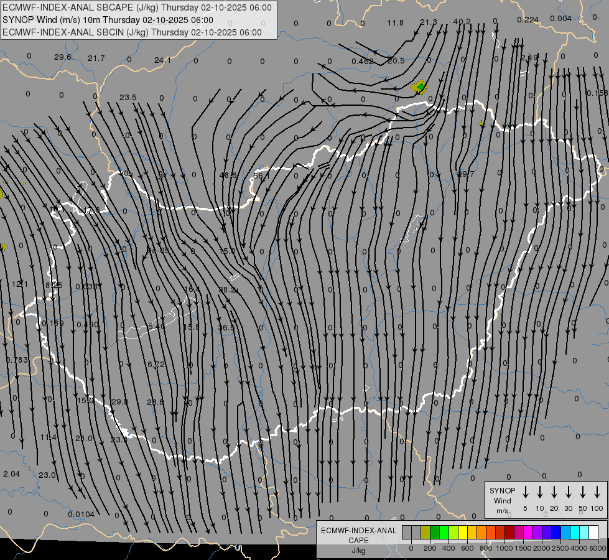Click the map value 29.8
609x560 pixels.
(x=119, y=401)
